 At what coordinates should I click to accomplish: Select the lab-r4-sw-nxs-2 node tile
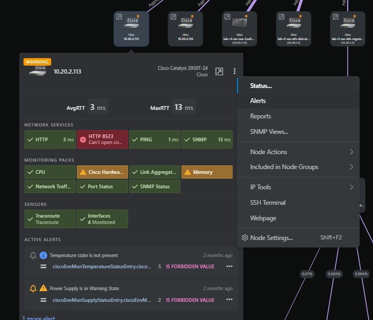(239, 29)
